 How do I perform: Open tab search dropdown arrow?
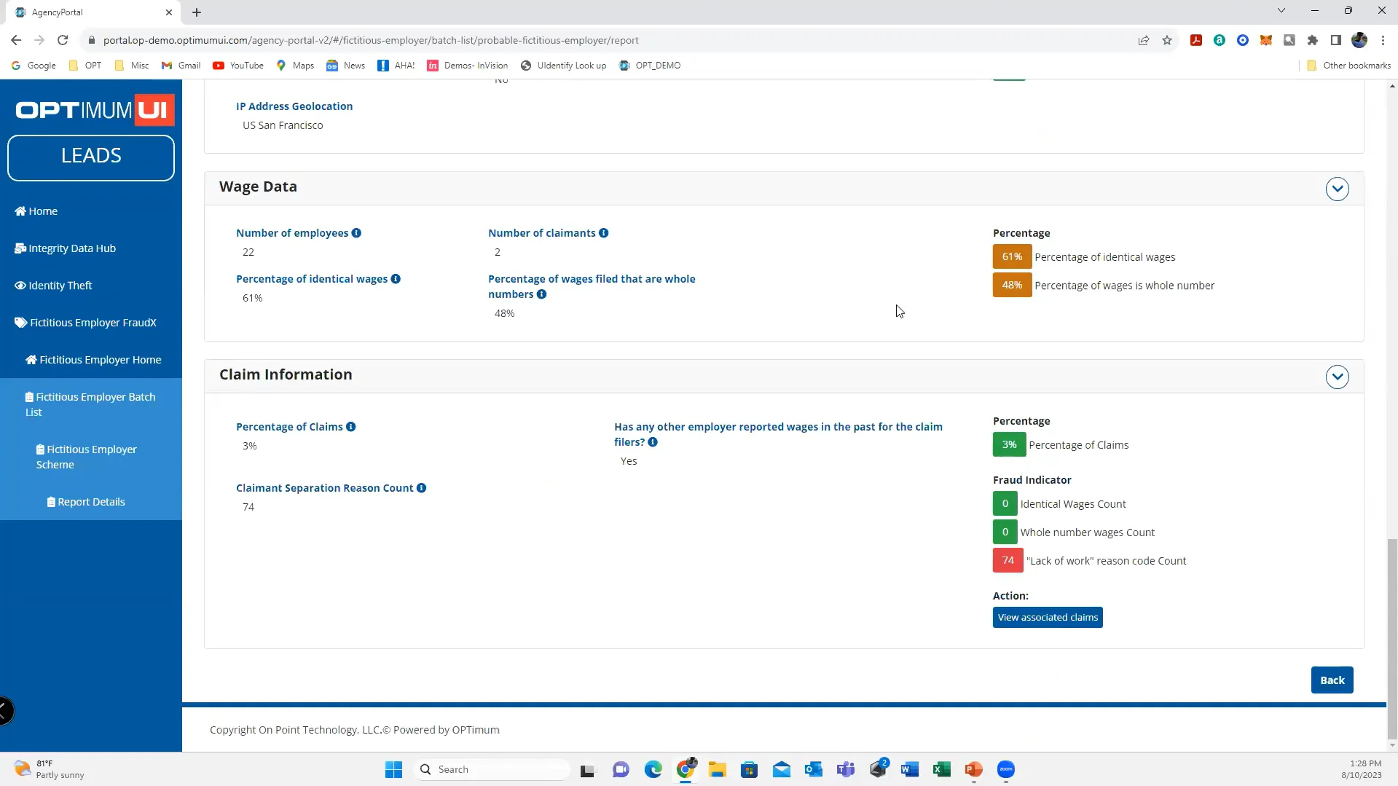click(1281, 11)
